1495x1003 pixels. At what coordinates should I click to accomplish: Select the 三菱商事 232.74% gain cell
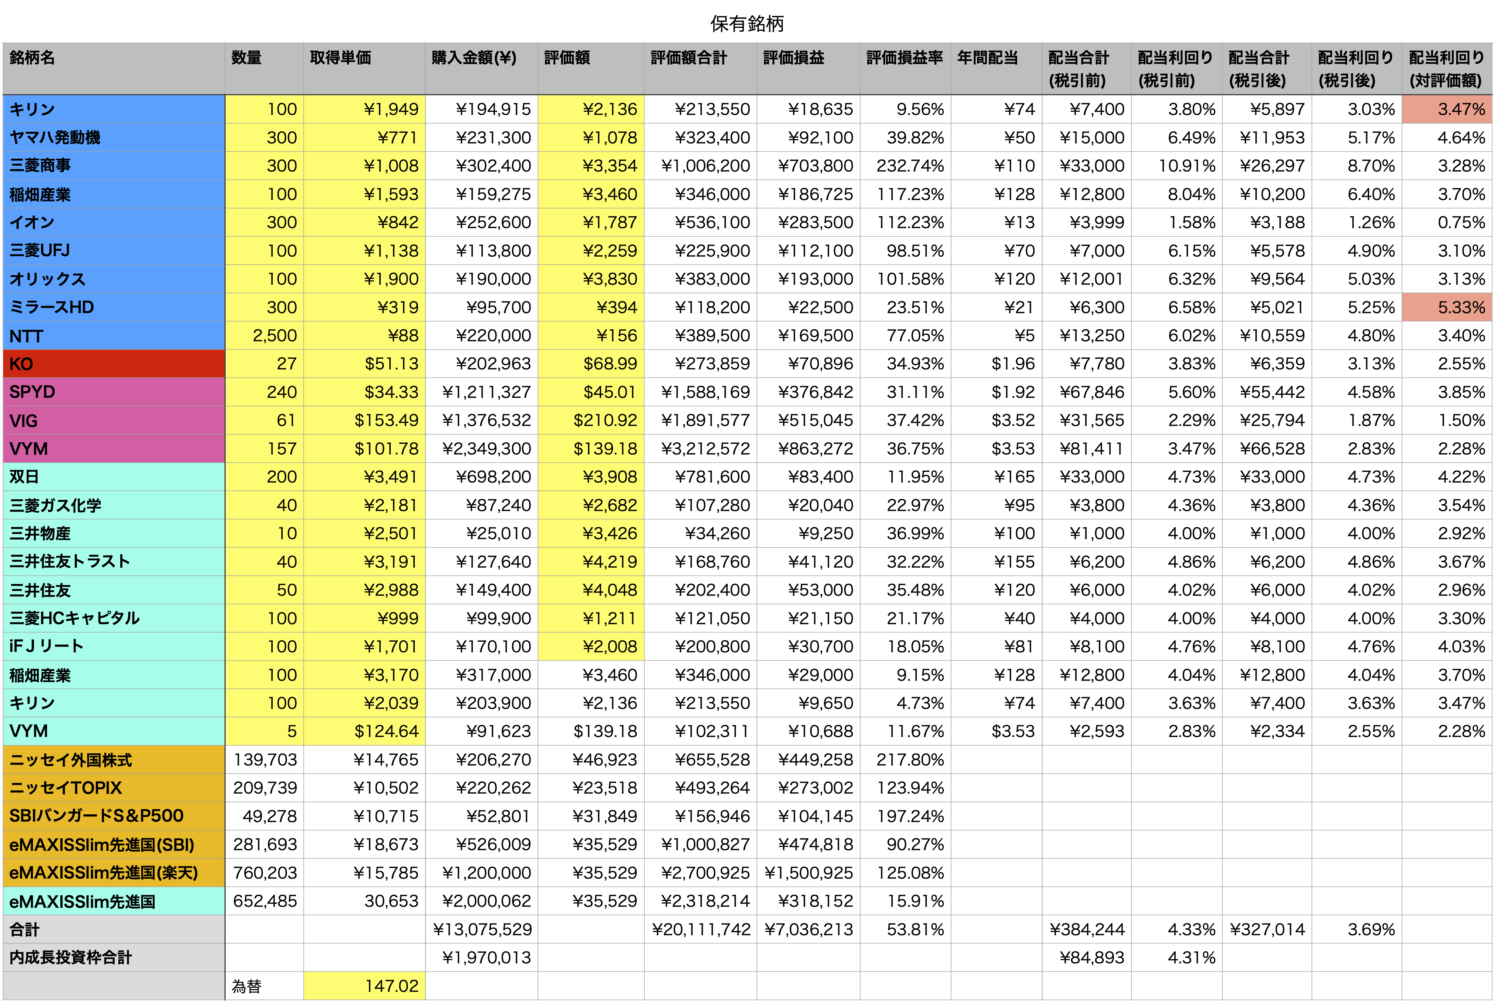(x=910, y=166)
